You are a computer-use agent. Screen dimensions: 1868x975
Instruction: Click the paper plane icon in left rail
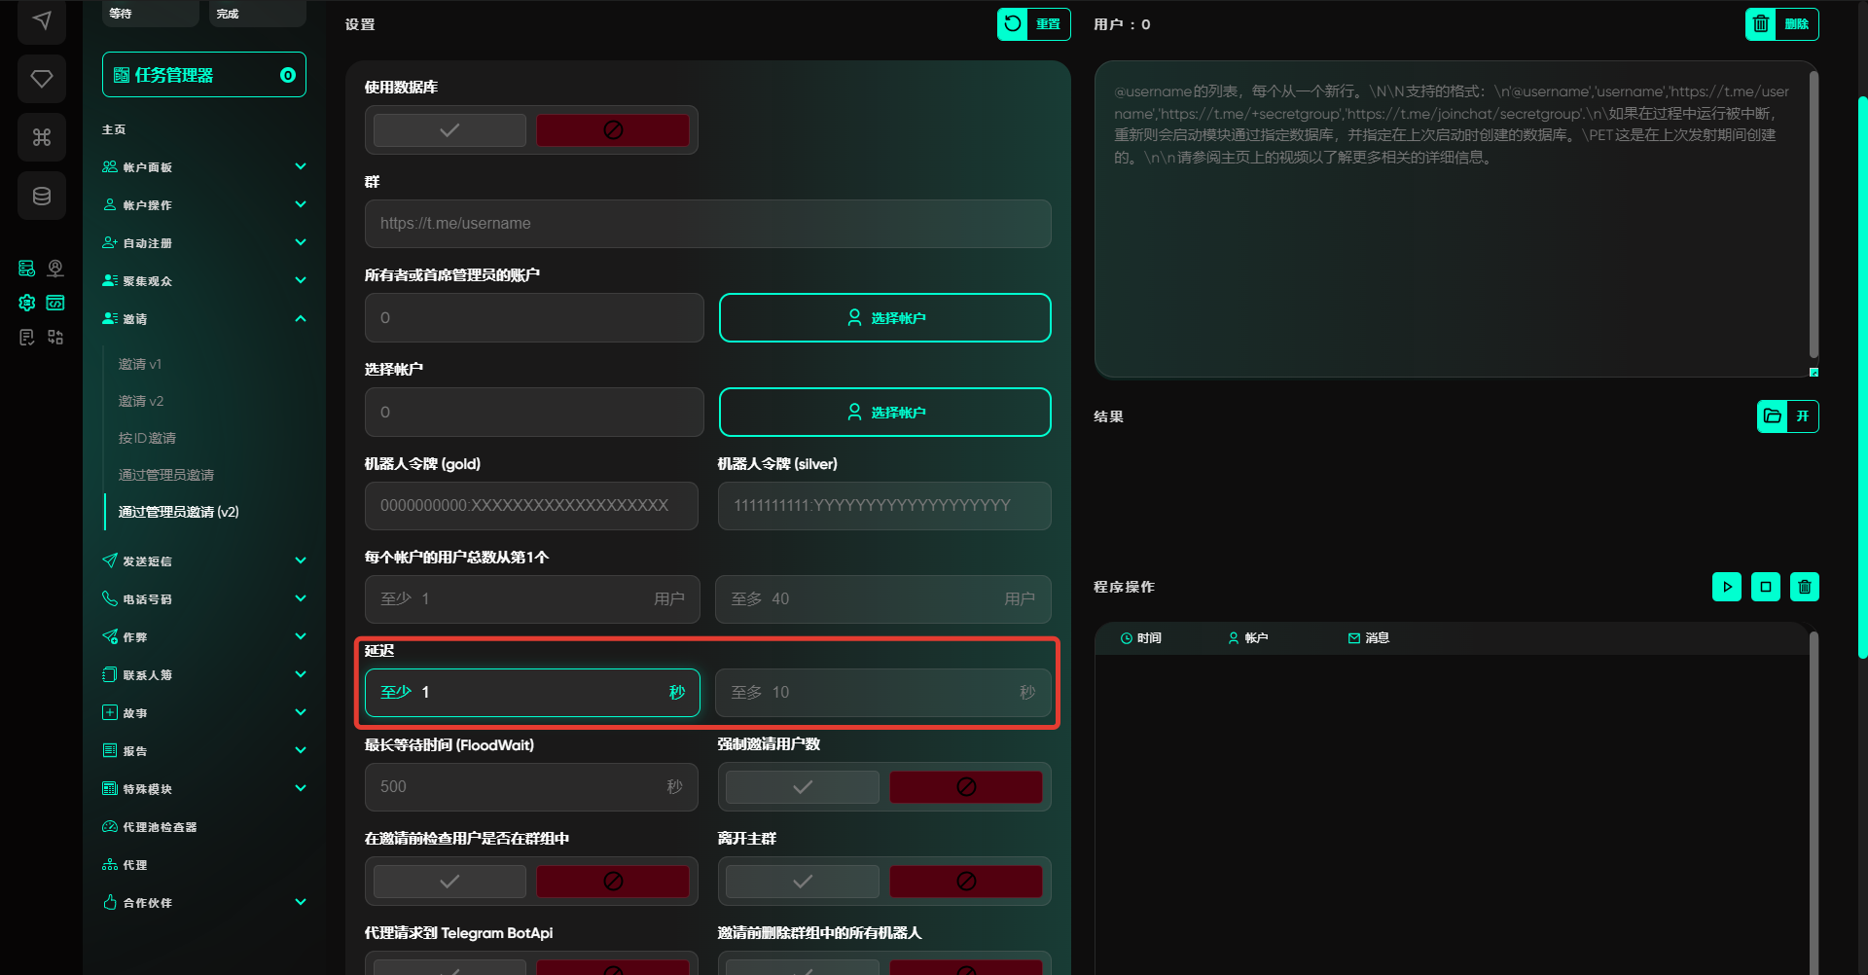pos(42,20)
